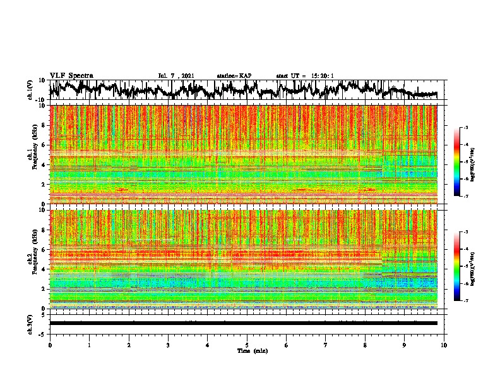
Task: Click time axis tick label "6"
Action: point(287,345)
